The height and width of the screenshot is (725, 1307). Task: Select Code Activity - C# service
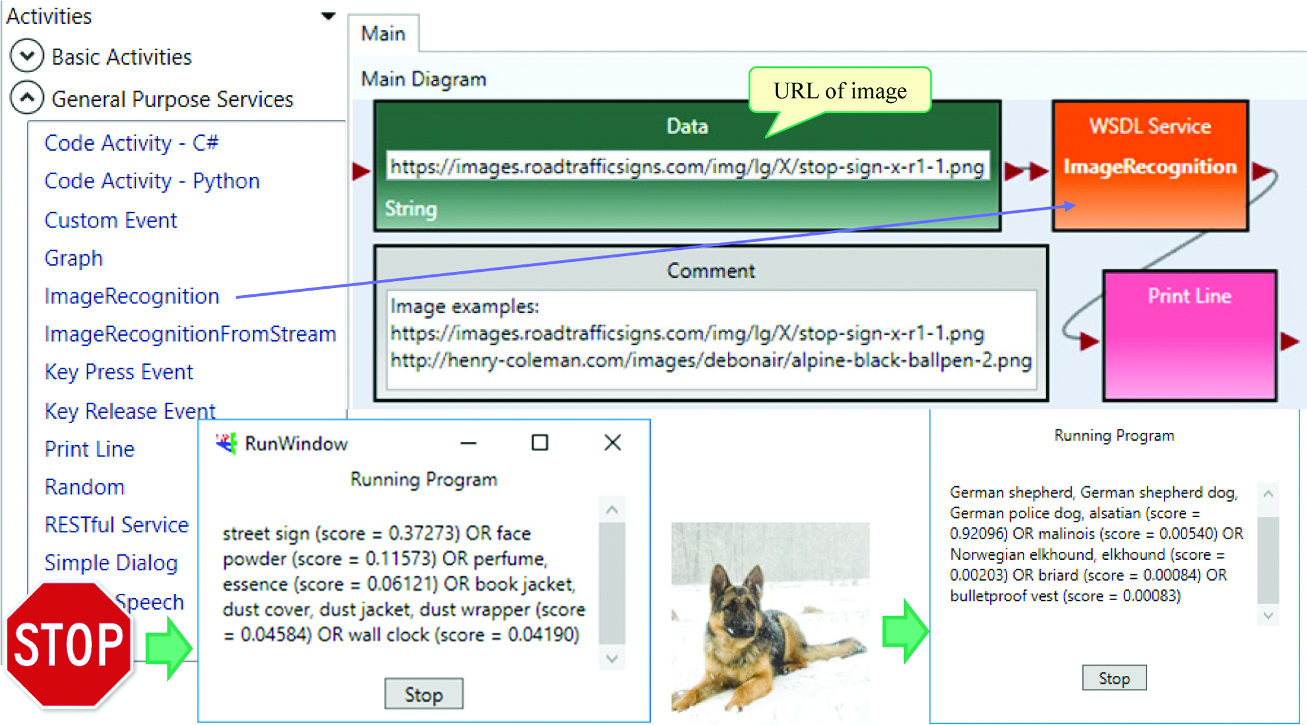131,143
